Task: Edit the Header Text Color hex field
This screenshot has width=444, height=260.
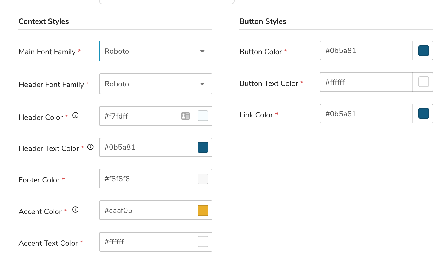Action: (146, 147)
